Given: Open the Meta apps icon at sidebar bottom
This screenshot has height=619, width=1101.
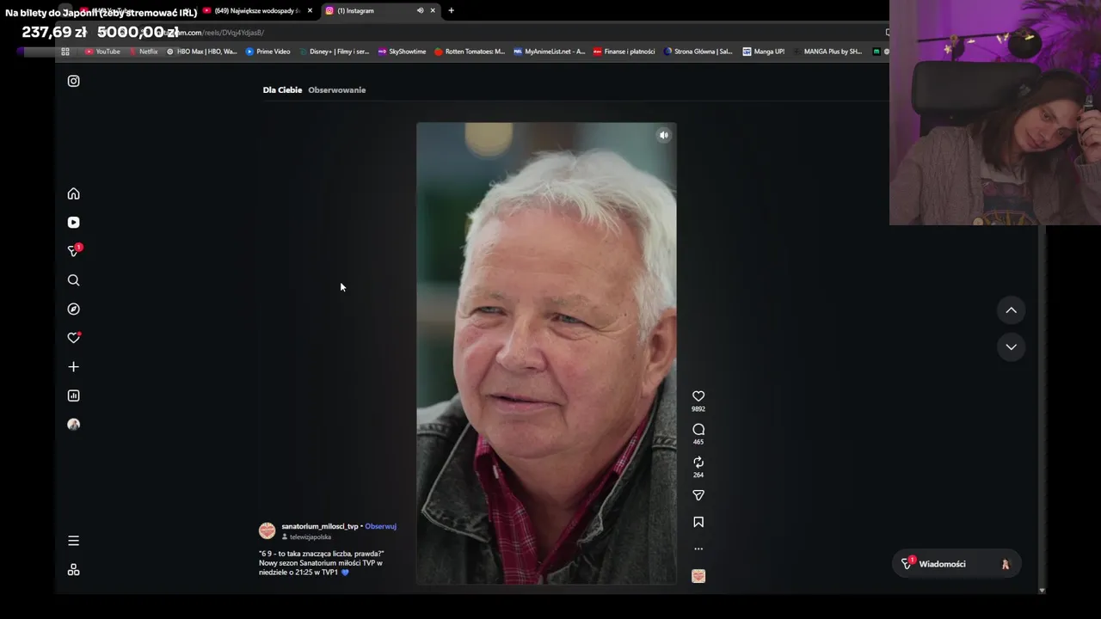Looking at the screenshot, I should tap(73, 570).
